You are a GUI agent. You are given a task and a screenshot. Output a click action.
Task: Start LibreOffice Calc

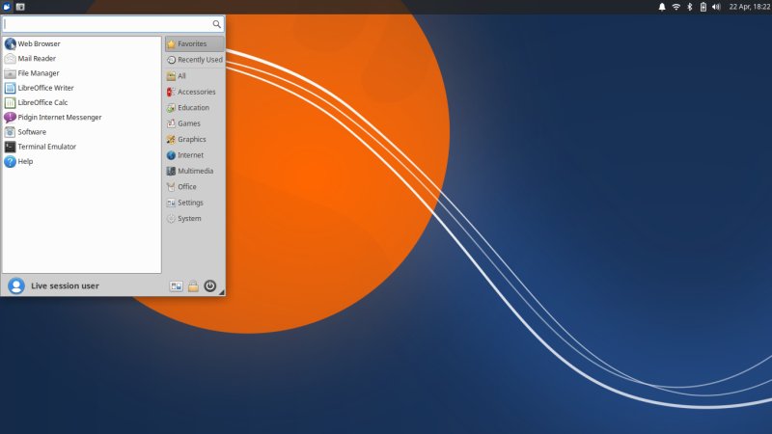82,102
